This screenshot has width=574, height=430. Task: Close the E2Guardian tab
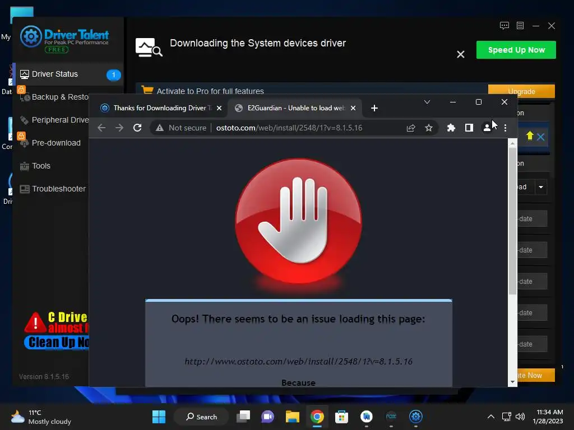[x=353, y=108]
